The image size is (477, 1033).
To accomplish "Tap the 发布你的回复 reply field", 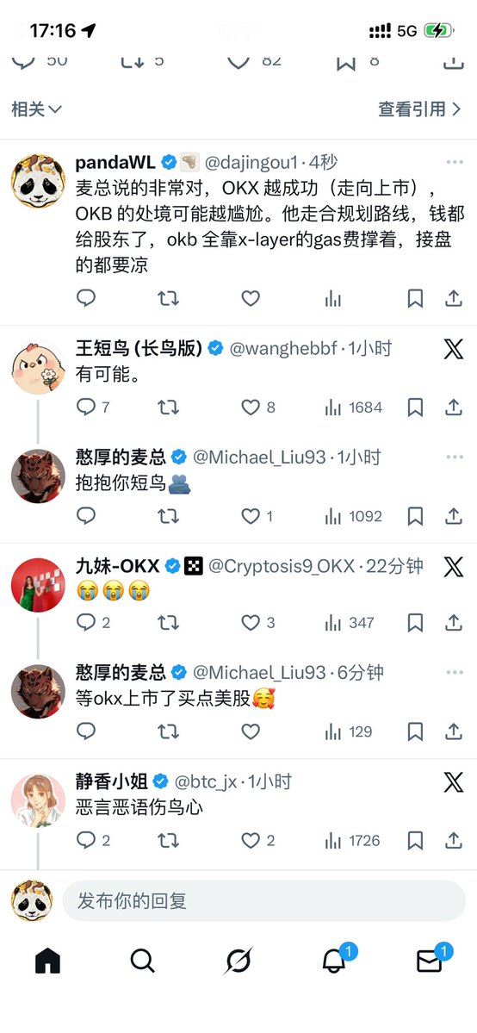I will click(x=264, y=900).
